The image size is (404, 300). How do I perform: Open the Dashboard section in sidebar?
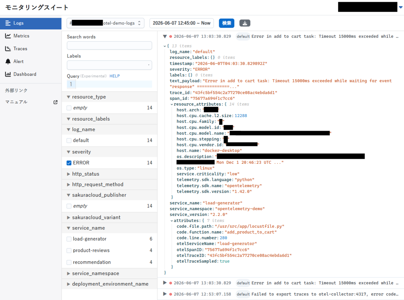tap(31, 74)
